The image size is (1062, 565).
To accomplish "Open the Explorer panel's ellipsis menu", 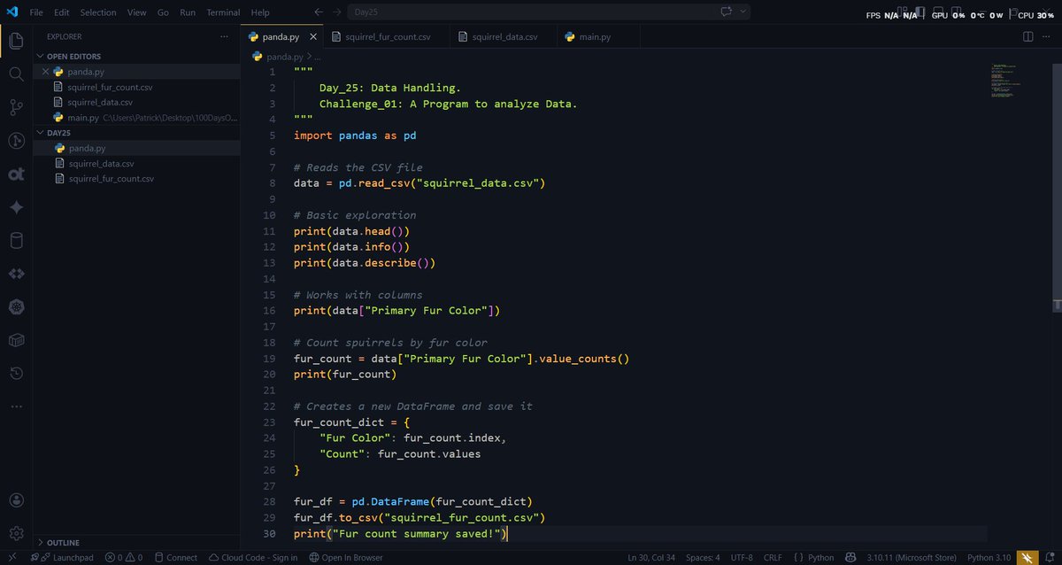I will [x=224, y=36].
